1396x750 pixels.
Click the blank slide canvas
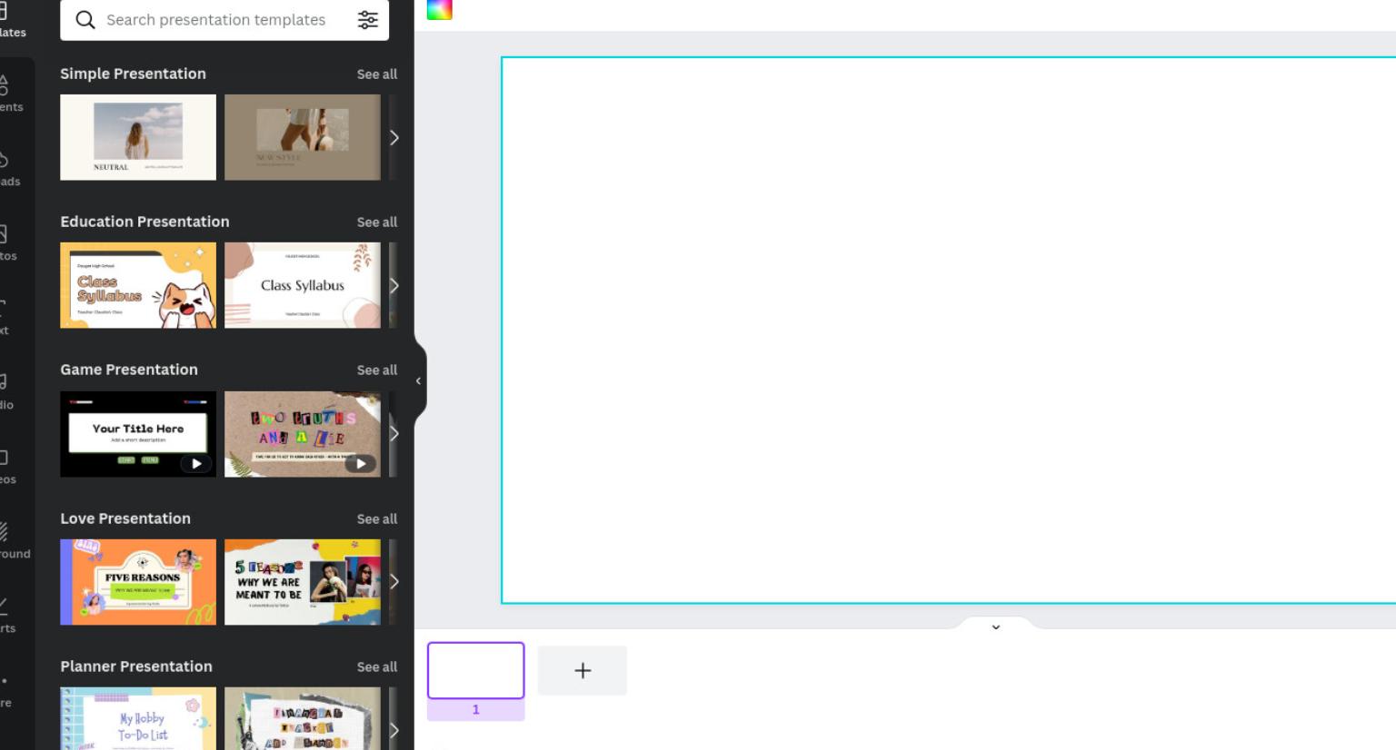[x=949, y=331]
